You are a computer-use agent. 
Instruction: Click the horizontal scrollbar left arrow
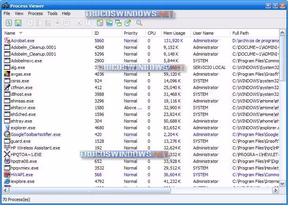pos(6,190)
